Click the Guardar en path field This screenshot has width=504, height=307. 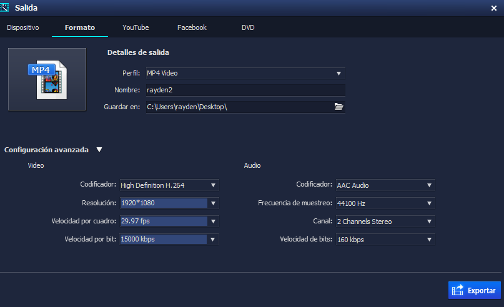[237, 107]
